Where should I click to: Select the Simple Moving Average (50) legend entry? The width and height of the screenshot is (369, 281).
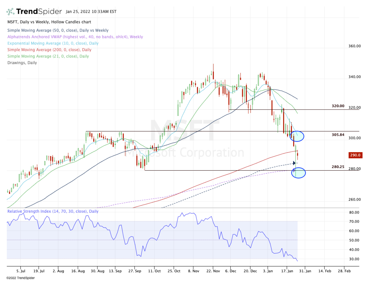(58, 30)
